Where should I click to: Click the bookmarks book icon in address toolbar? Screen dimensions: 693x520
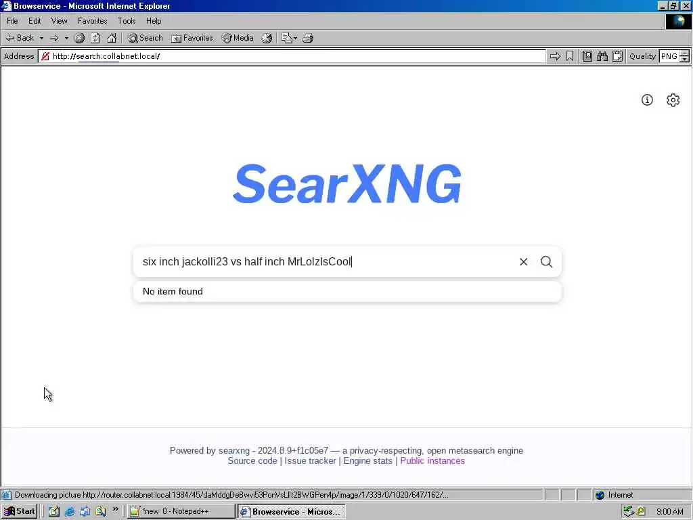pyautogui.click(x=587, y=56)
